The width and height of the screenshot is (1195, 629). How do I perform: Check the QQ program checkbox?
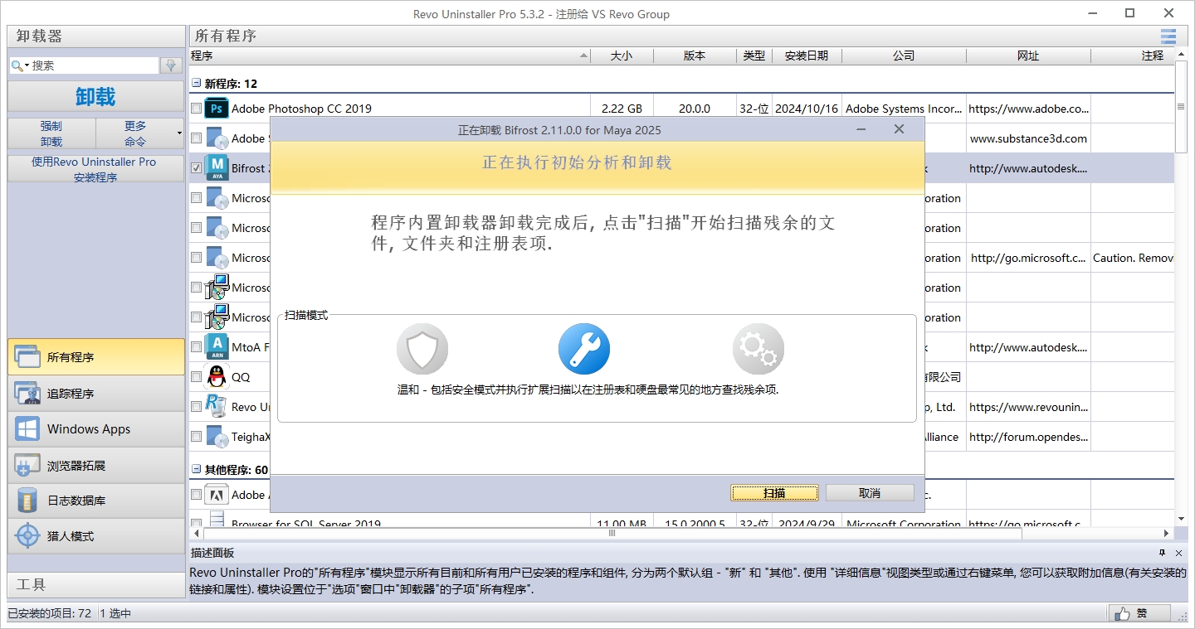tap(196, 377)
